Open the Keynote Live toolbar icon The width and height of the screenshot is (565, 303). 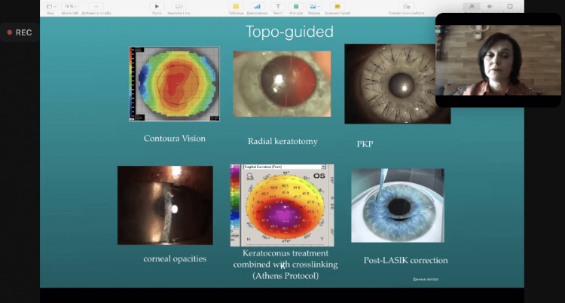pos(179,6)
